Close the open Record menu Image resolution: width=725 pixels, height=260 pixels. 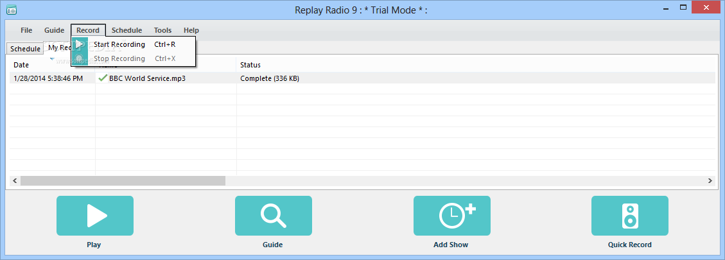[x=88, y=30]
